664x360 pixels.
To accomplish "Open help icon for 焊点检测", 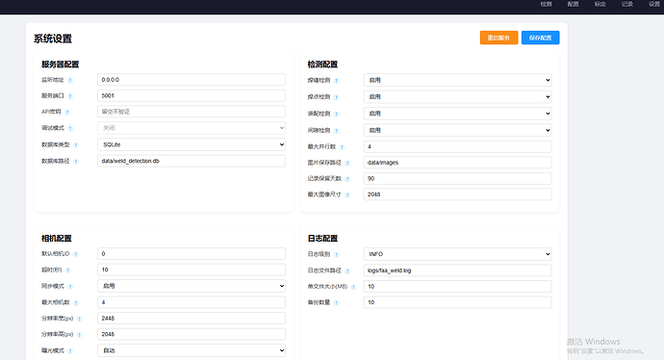I will [336, 97].
